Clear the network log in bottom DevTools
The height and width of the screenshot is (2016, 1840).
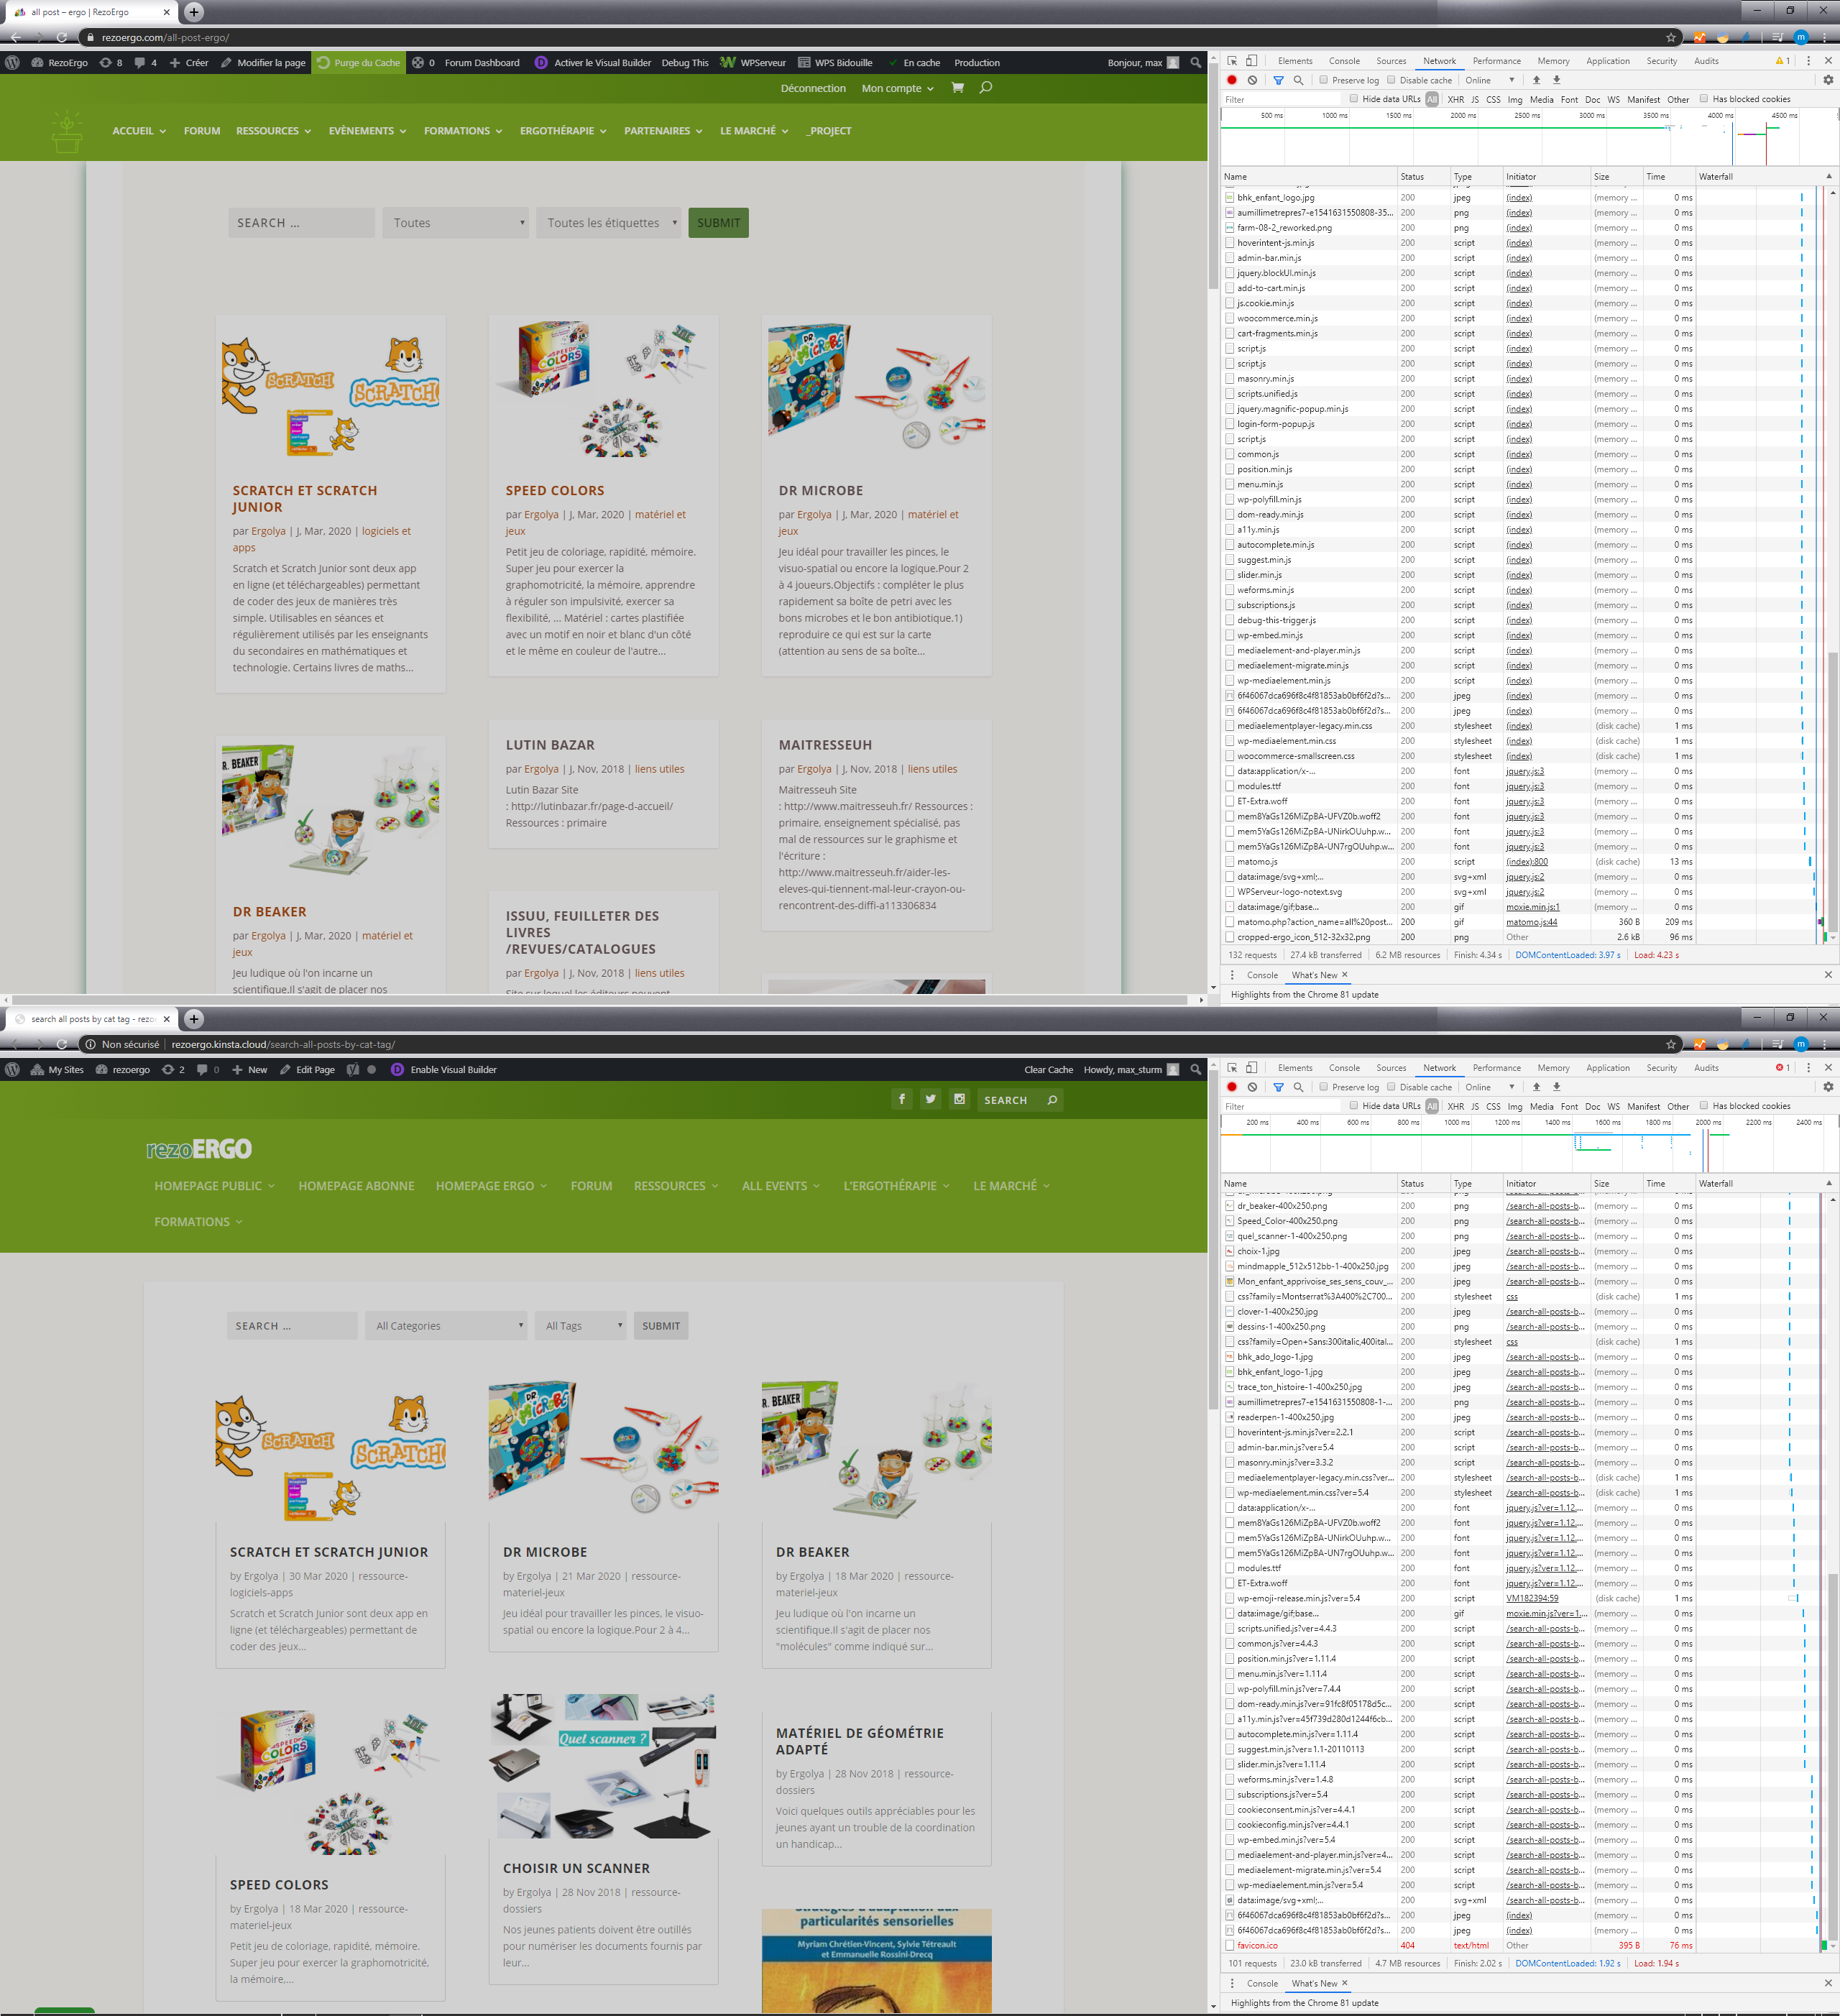(x=1252, y=1087)
